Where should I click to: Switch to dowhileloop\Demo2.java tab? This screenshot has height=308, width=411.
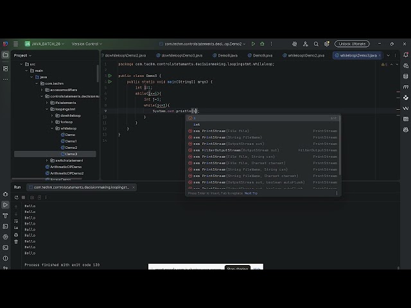pos(124,56)
